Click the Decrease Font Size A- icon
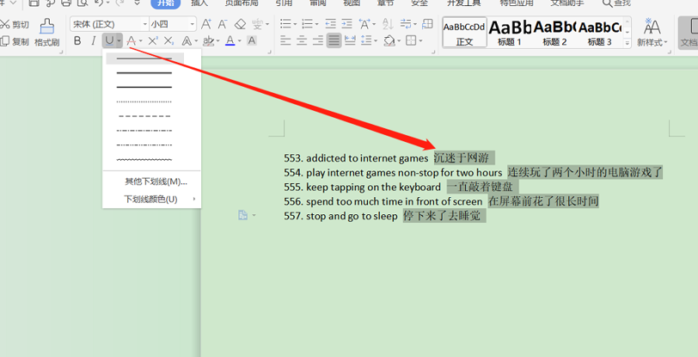 pyautogui.click(x=222, y=24)
